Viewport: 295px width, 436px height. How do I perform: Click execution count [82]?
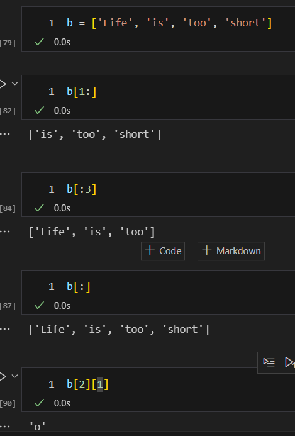(x=8, y=111)
